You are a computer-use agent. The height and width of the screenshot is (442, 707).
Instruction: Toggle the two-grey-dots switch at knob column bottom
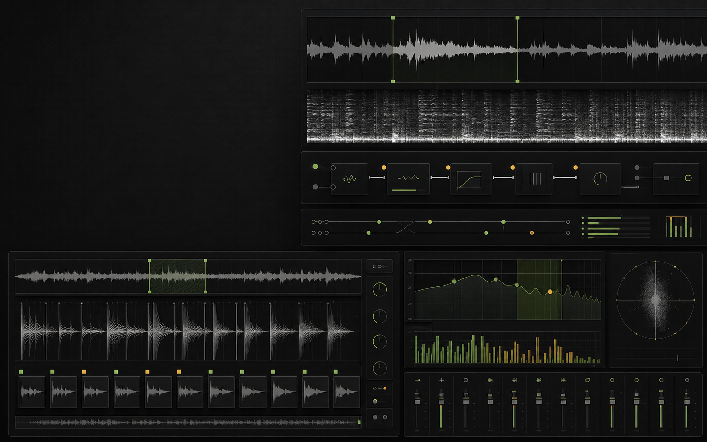click(x=380, y=417)
